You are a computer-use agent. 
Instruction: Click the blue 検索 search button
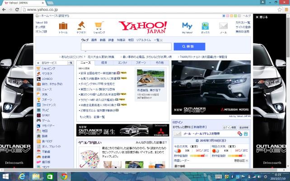point(189,46)
